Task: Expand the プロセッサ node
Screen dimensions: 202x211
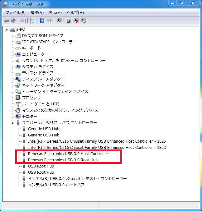Action: 12,98
